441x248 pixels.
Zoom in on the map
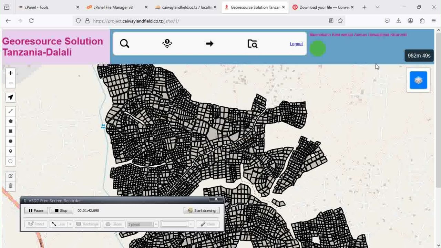(11, 73)
